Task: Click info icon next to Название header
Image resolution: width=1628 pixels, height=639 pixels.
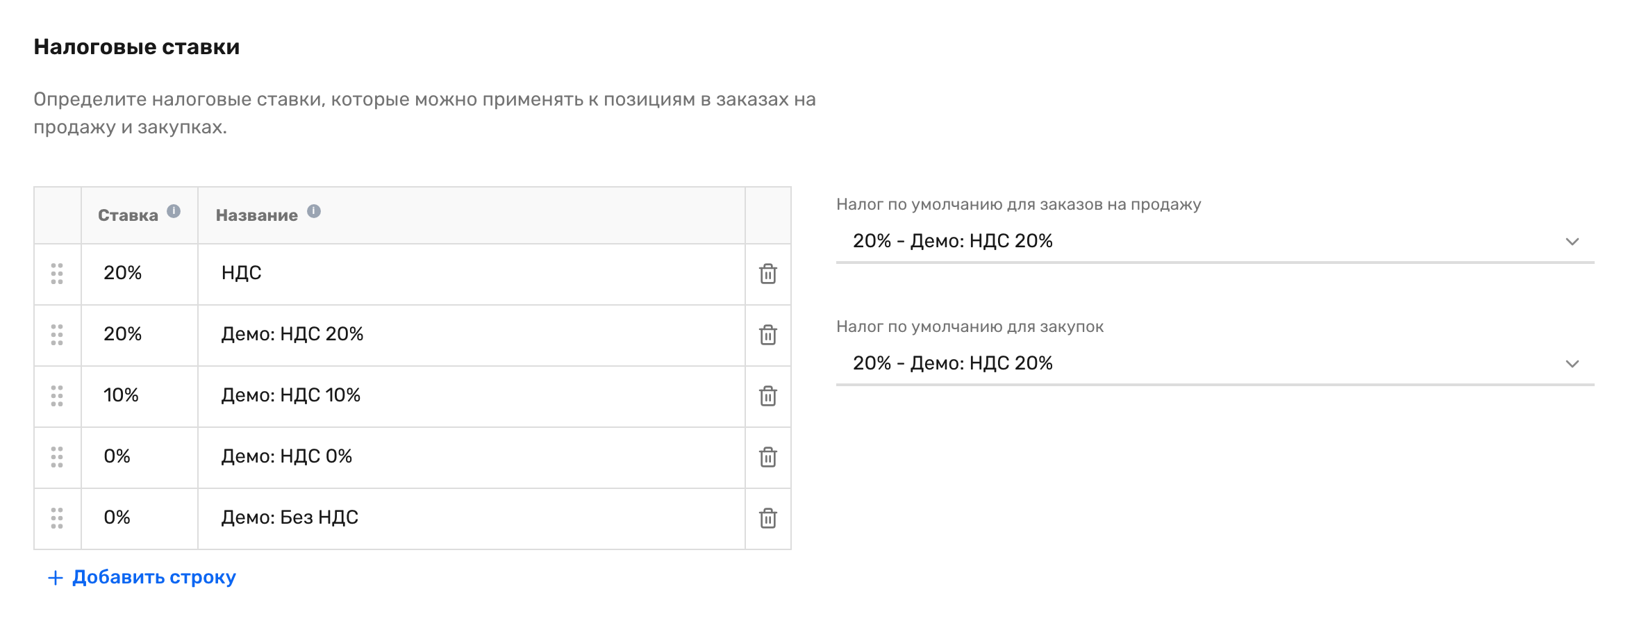Action: 314,211
